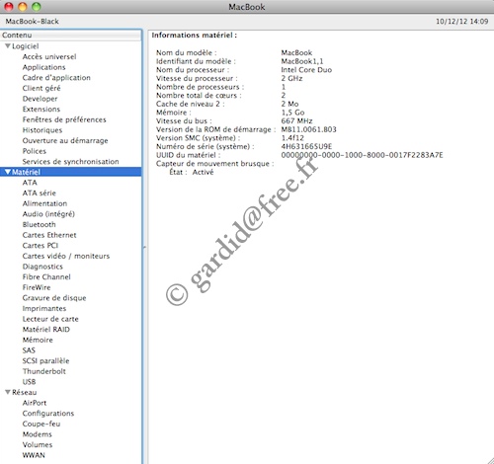
Task: Open Fenêtres de préférences
Action: [x=64, y=119]
